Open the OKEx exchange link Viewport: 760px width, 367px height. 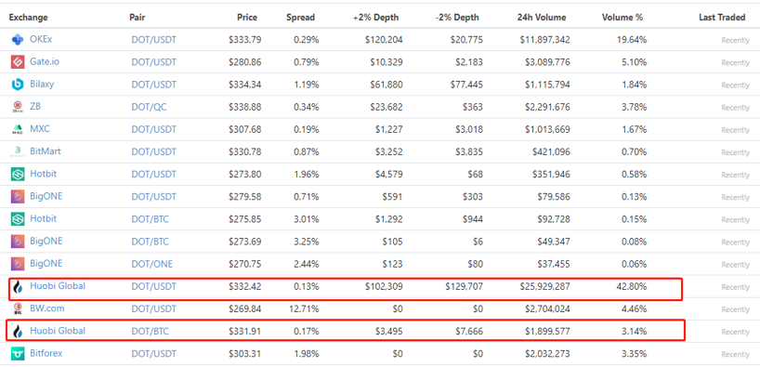click(x=41, y=39)
